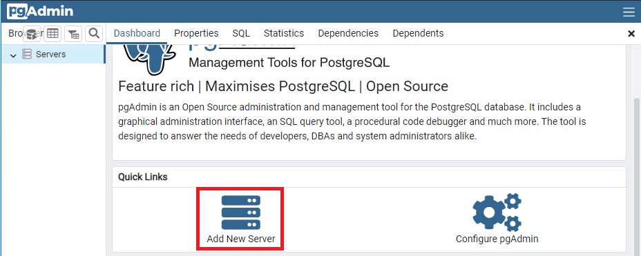This screenshot has width=641, height=256.
Task: Click the pgAdmin logo
Action: pyautogui.click(x=40, y=12)
